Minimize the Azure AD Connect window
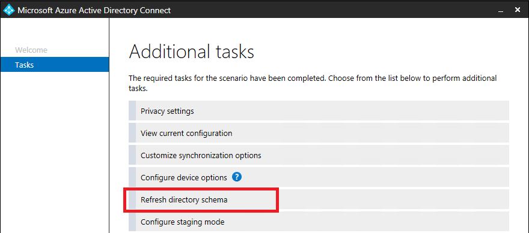 501,11
